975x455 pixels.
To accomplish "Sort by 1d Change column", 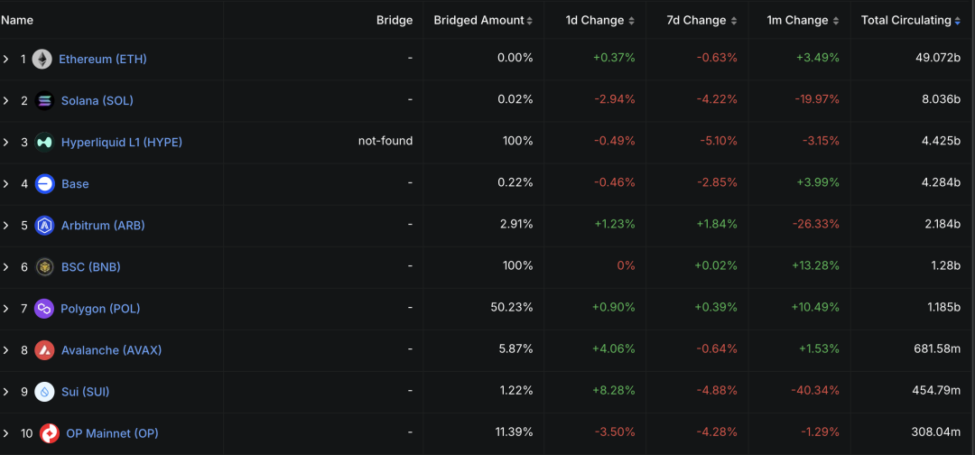I will pos(599,20).
